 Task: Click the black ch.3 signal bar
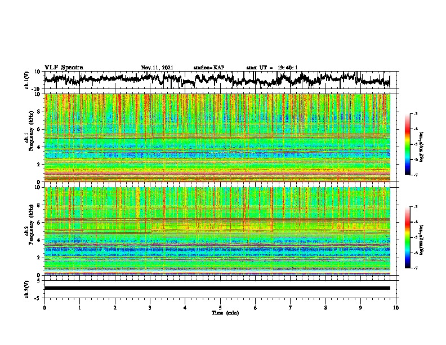tap(217, 288)
